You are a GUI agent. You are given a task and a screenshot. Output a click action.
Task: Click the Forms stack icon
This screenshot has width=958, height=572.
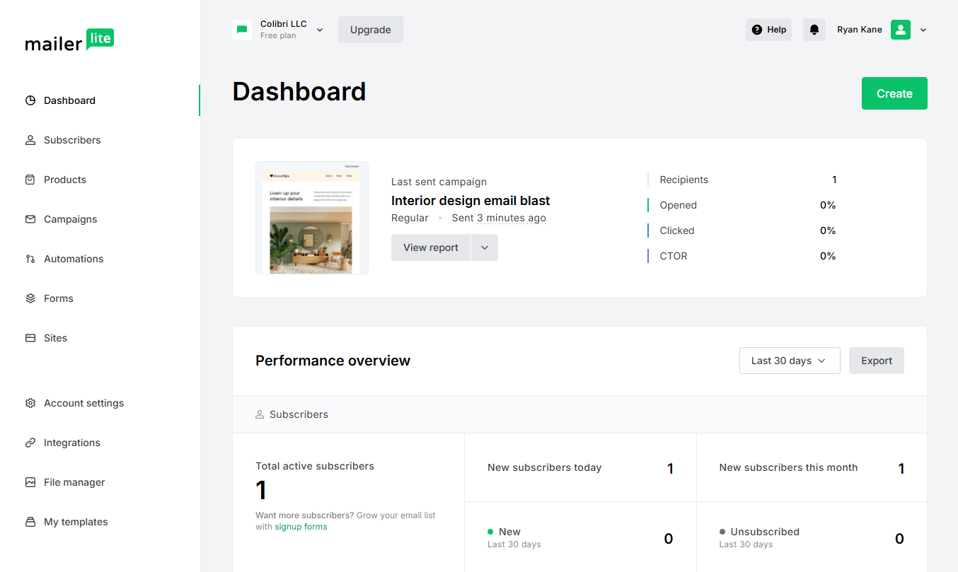[x=30, y=298]
